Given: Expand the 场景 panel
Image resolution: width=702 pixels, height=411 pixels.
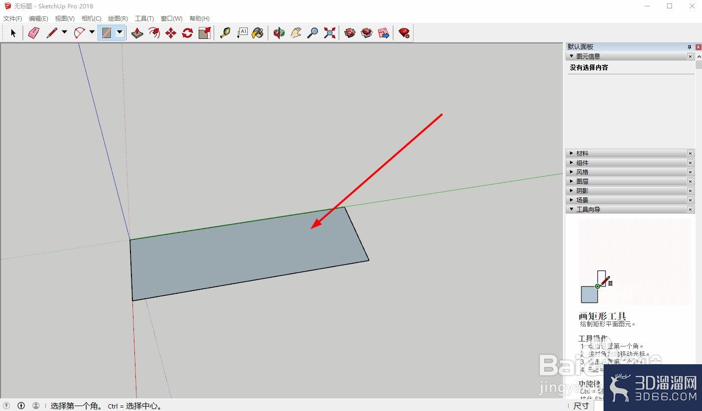Looking at the screenshot, I should (x=572, y=200).
